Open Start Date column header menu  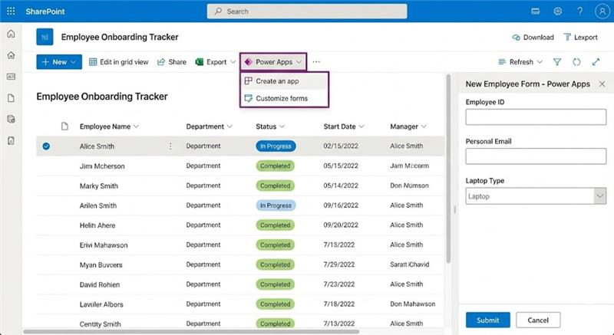point(344,126)
